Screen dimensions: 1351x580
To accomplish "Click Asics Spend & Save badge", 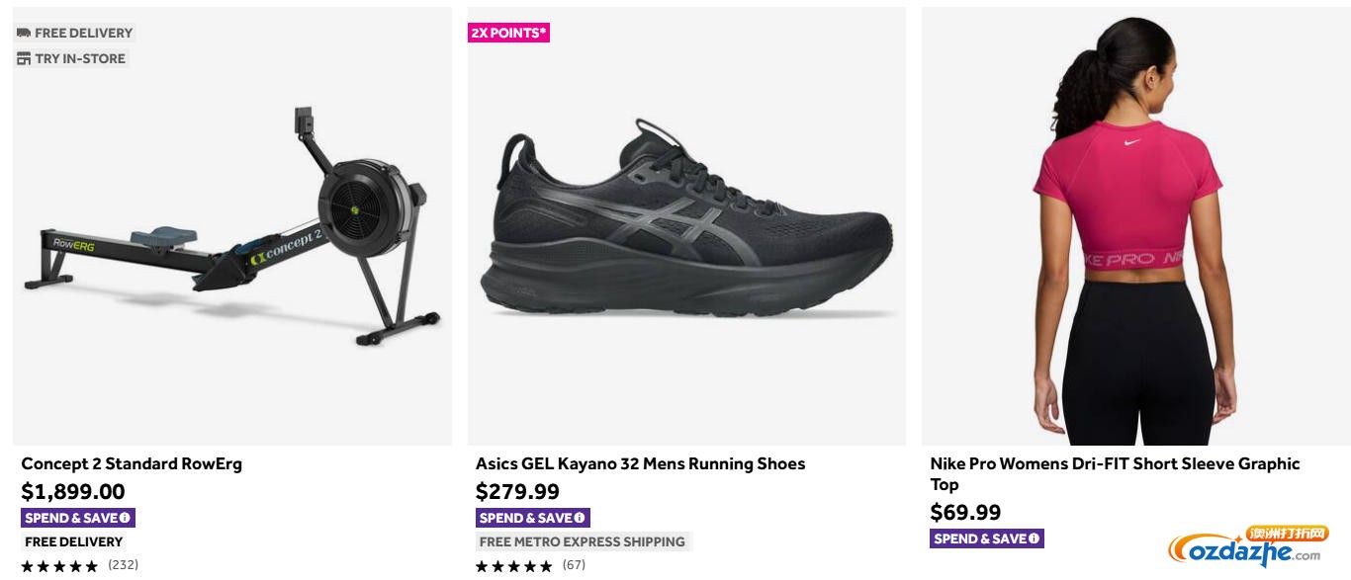I will coord(525,518).
